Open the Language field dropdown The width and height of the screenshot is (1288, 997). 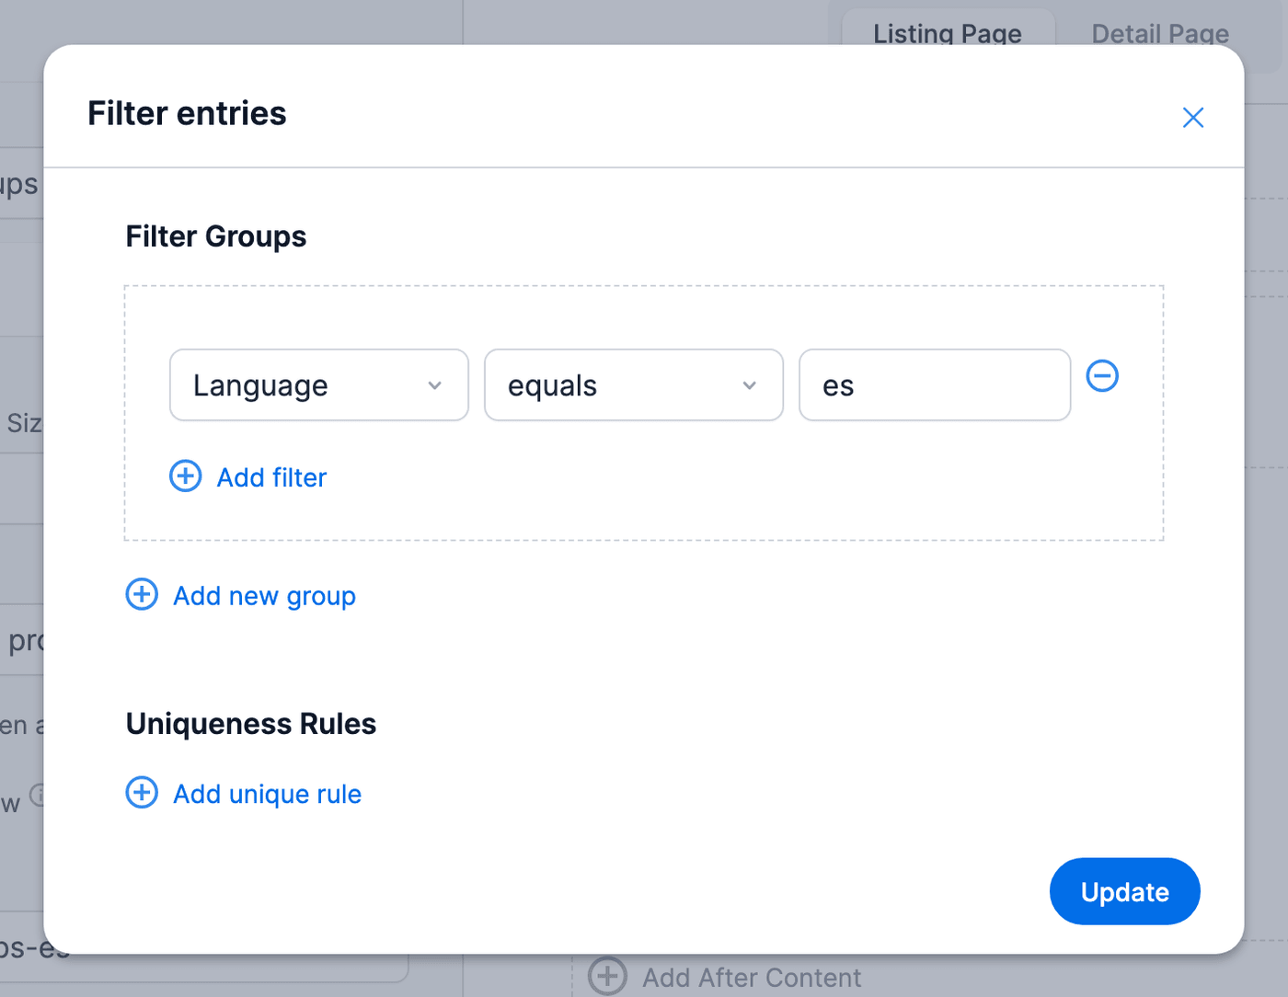(319, 385)
